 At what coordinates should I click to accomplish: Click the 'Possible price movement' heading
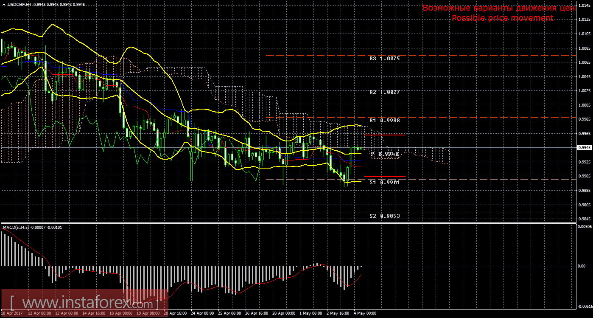point(502,18)
